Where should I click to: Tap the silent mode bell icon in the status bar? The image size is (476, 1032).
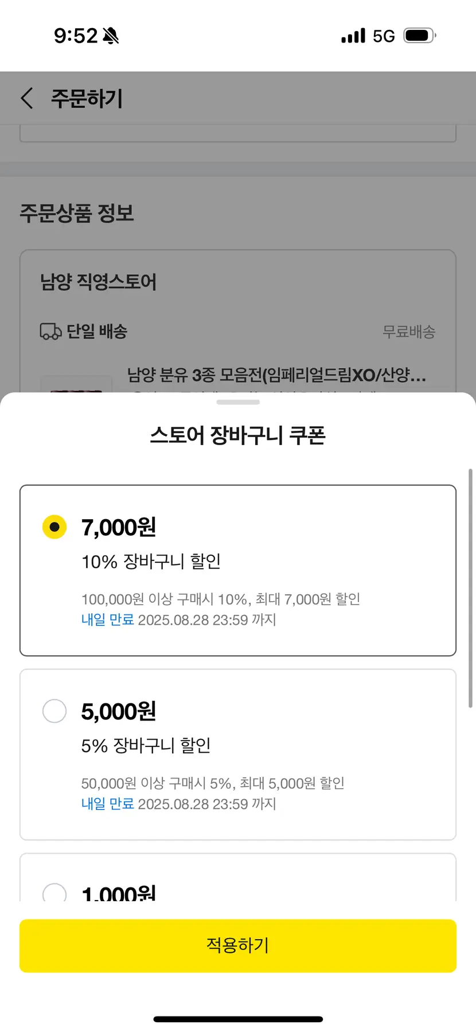pyautogui.click(x=111, y=36)
